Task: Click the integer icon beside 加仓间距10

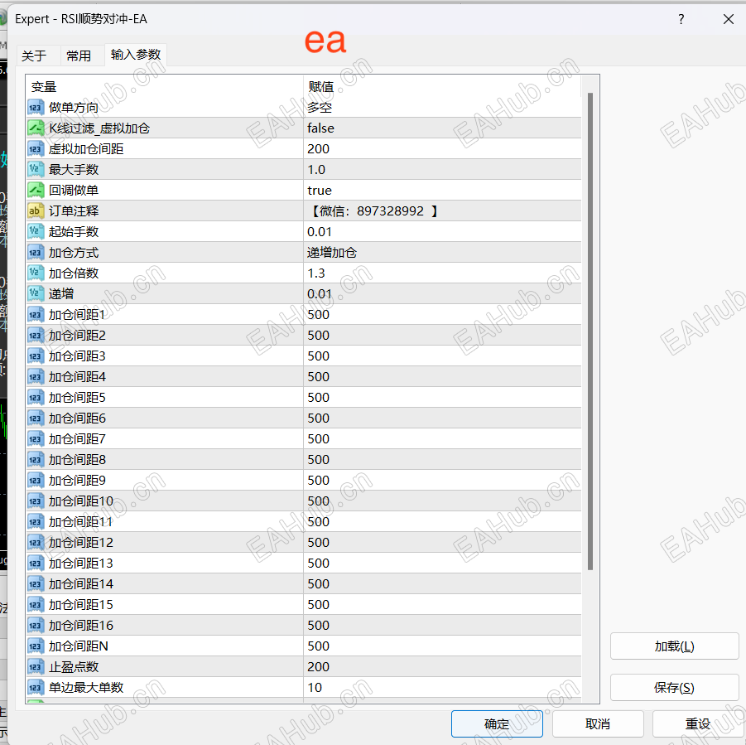Action: [x=36, y=501]
